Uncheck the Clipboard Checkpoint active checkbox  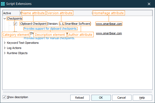15,24
